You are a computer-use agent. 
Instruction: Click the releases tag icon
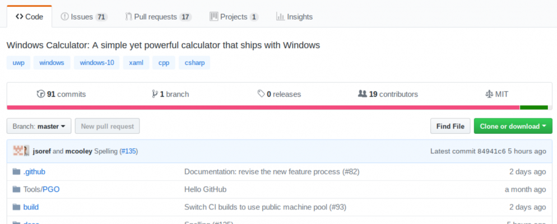[x=261, y=94]
